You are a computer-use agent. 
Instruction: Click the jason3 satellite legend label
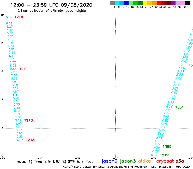click(128, 161)
